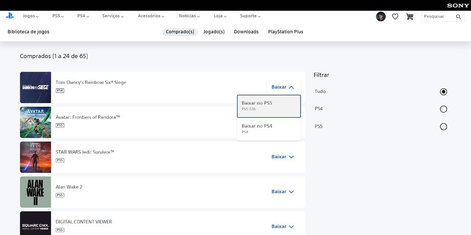This screenshot has width=471, height=235.
Task: Click the PS5 badge under Alan Wake 2
Action: coord(60,195)
